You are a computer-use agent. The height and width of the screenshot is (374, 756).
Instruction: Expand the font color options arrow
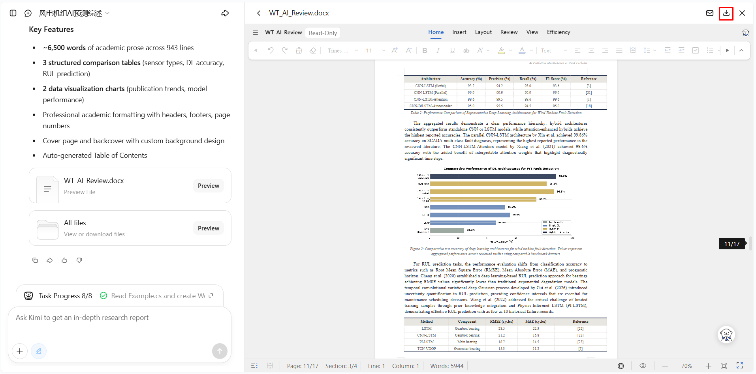click(532, 50)
